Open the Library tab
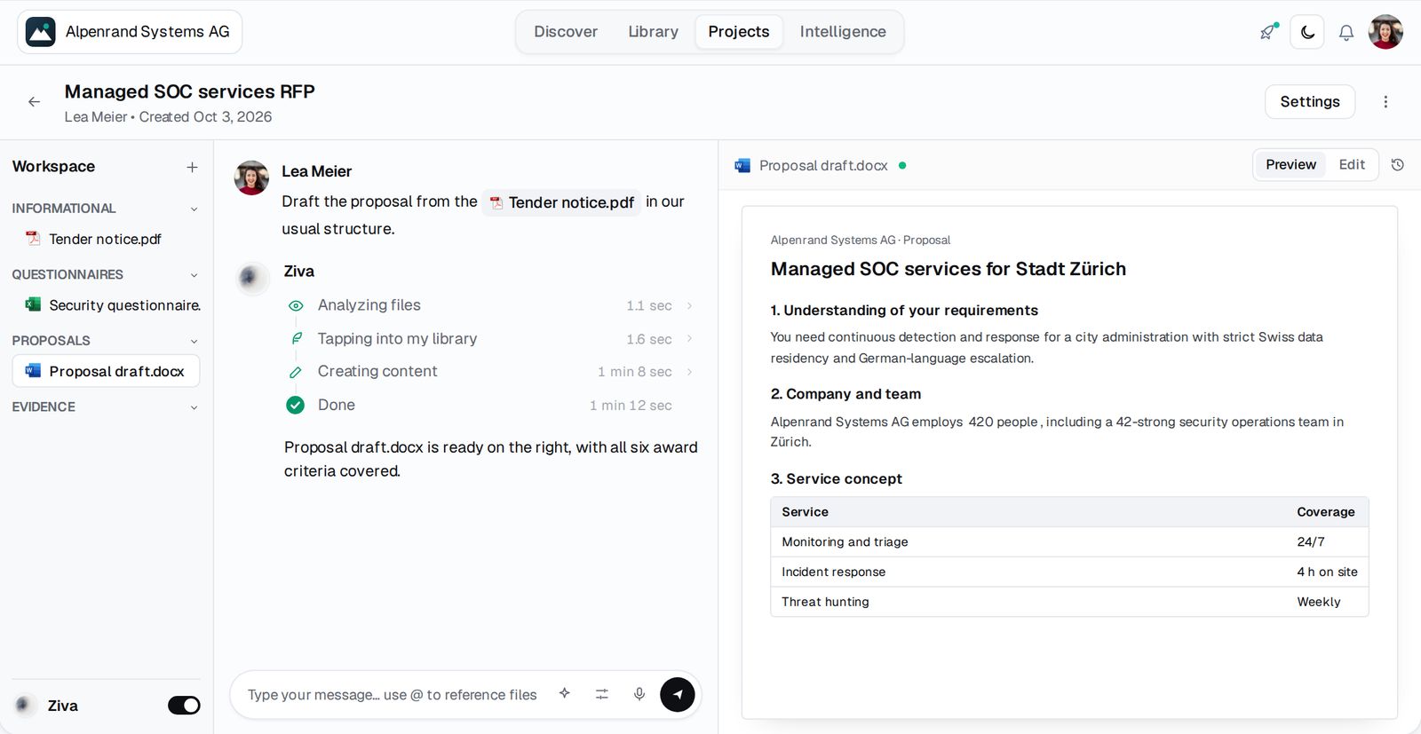Screen dimensions: 1421x734 point(654,32)
